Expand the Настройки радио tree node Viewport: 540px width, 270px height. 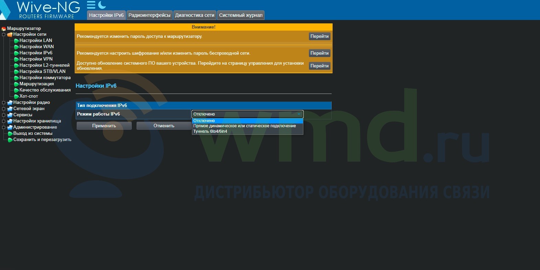(x=4, y=102)
